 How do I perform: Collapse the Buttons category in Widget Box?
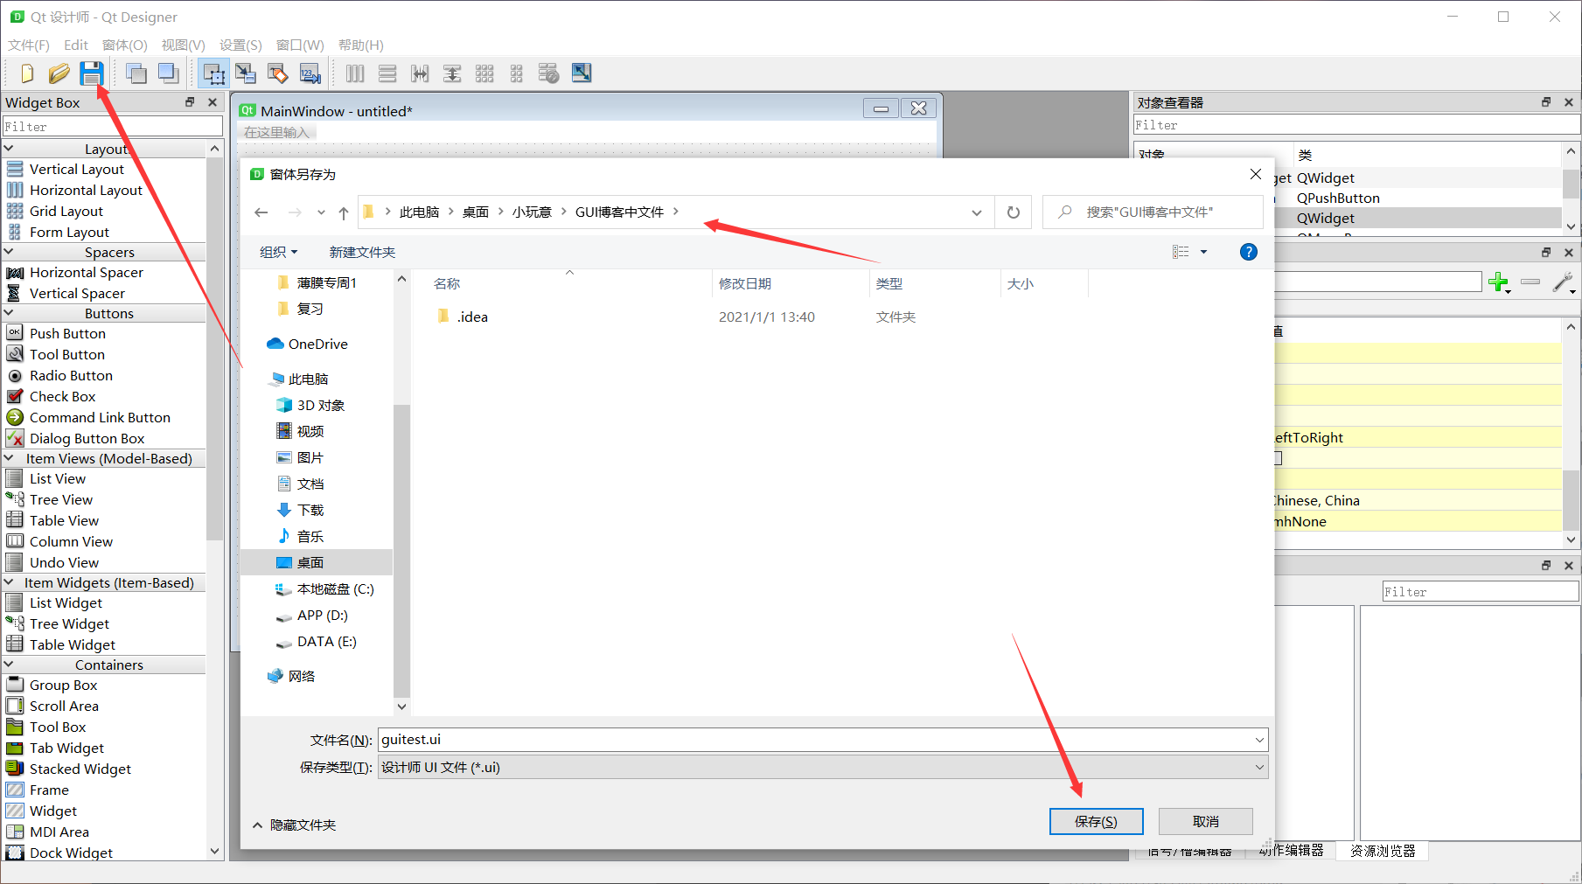[x=109, y=312]
